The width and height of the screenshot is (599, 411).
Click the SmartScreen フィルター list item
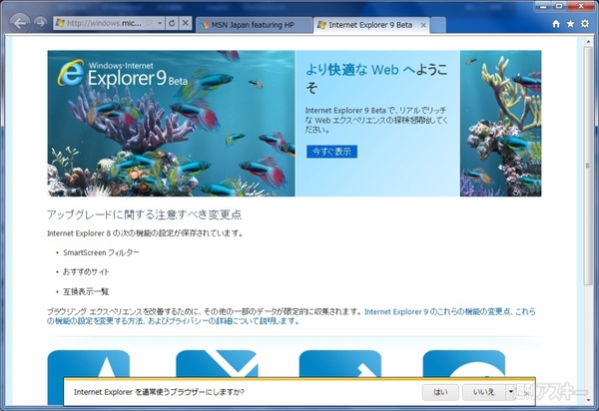tap(101, 252)
